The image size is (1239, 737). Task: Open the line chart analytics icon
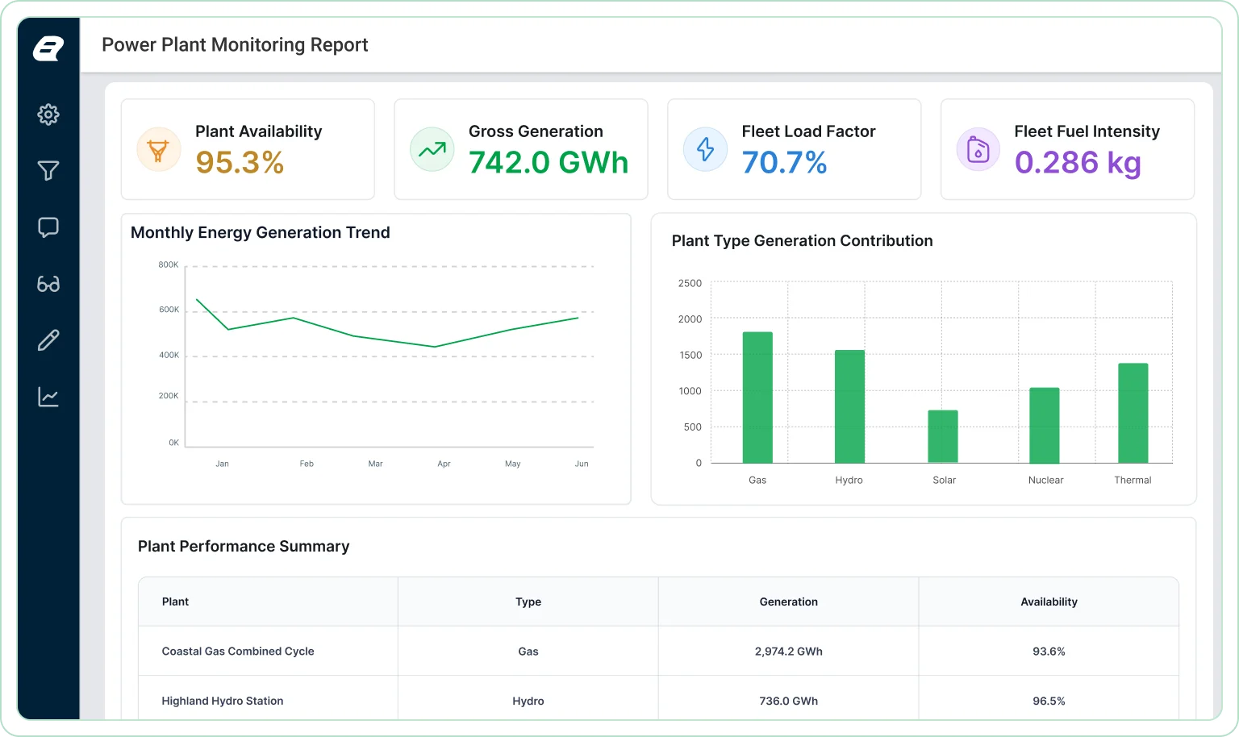pos(48,397)
